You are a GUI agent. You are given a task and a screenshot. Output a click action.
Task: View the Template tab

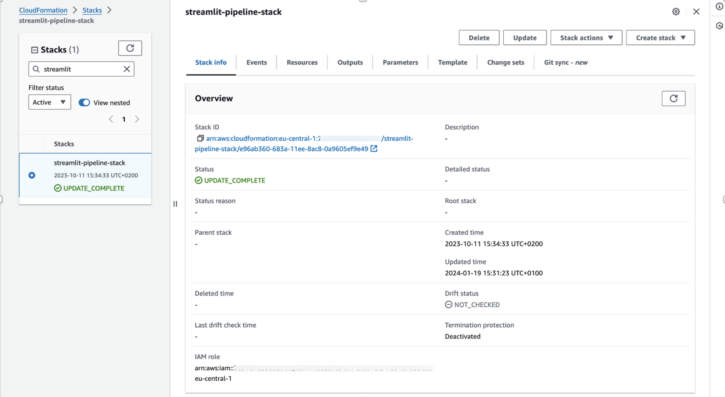(452, 62)
